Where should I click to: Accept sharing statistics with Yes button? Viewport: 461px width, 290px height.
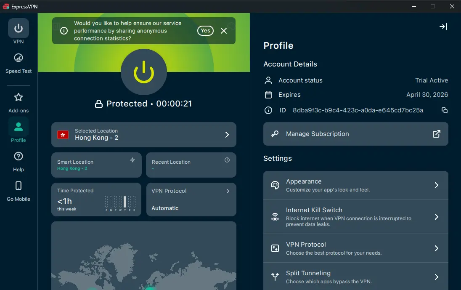[x=205, y=31]
